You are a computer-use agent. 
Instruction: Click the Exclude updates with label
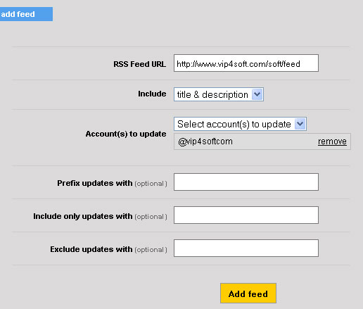(91, 249)
